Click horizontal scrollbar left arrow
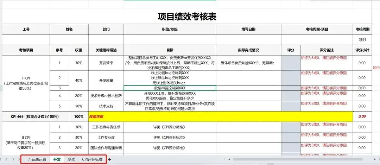 [229, 159]
